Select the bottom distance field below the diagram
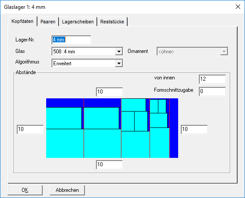The height and width of the screenshot is (198, 245). coord(109,164)
